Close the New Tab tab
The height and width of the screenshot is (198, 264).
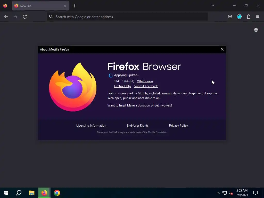[65, 6]
